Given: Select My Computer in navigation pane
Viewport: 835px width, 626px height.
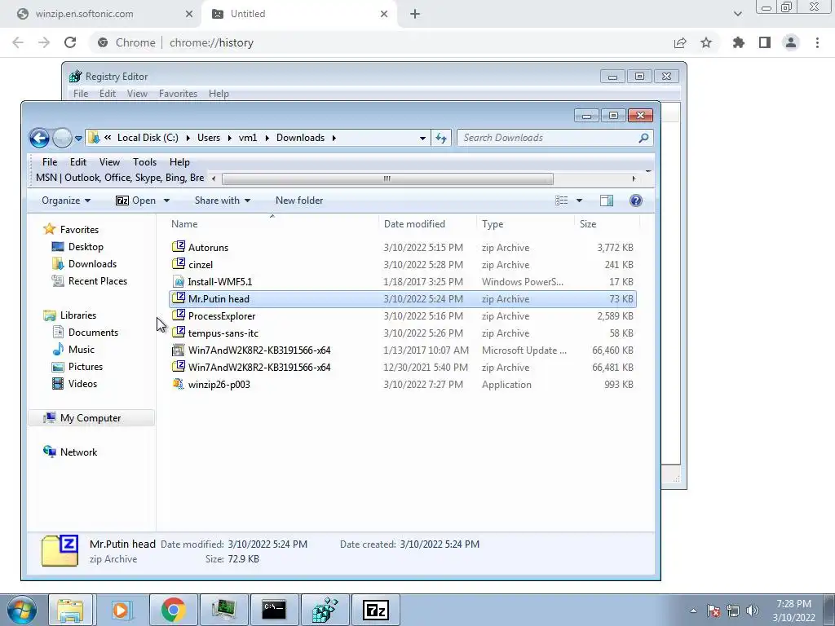Looking at the screenshot, I should (x=91, y=418).
